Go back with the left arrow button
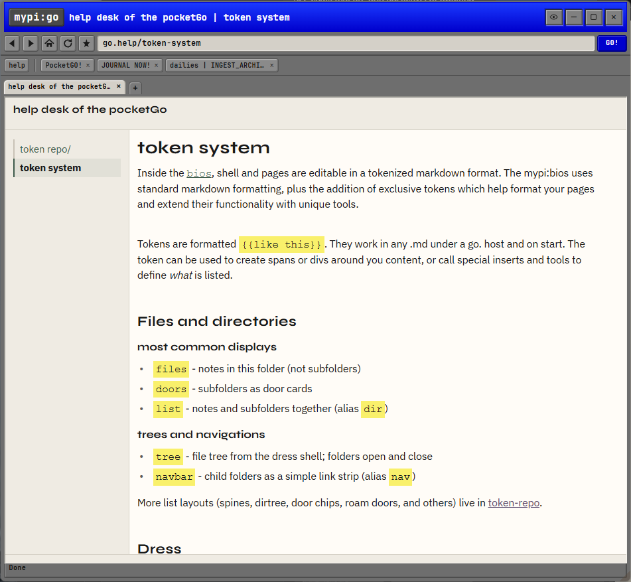631x582 pixels. (x=12, y=43)
